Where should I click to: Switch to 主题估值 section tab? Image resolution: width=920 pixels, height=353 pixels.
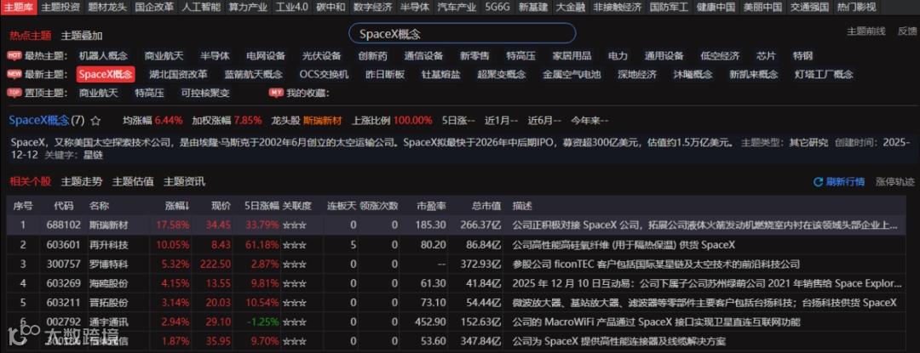click(x=133, y=182)
